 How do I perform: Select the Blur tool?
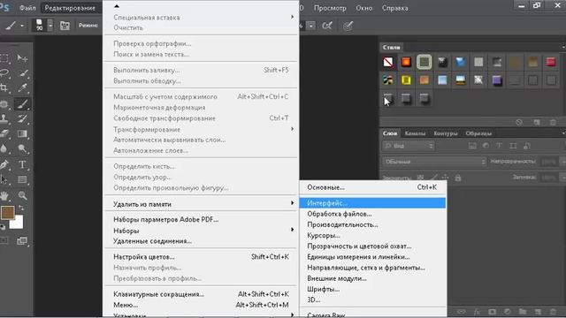click(4, 148)
